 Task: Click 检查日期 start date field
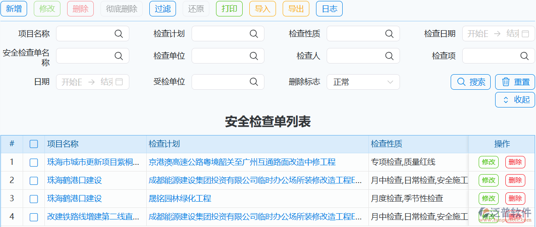click(478, 34)
